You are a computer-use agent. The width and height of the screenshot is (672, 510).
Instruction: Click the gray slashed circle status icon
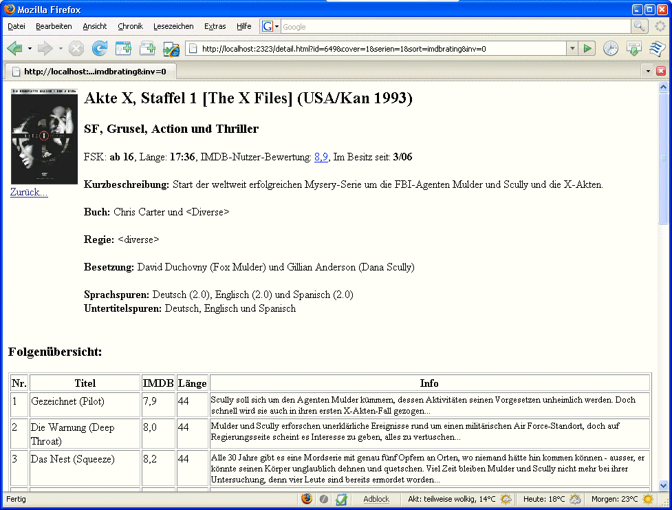point(324,499)
